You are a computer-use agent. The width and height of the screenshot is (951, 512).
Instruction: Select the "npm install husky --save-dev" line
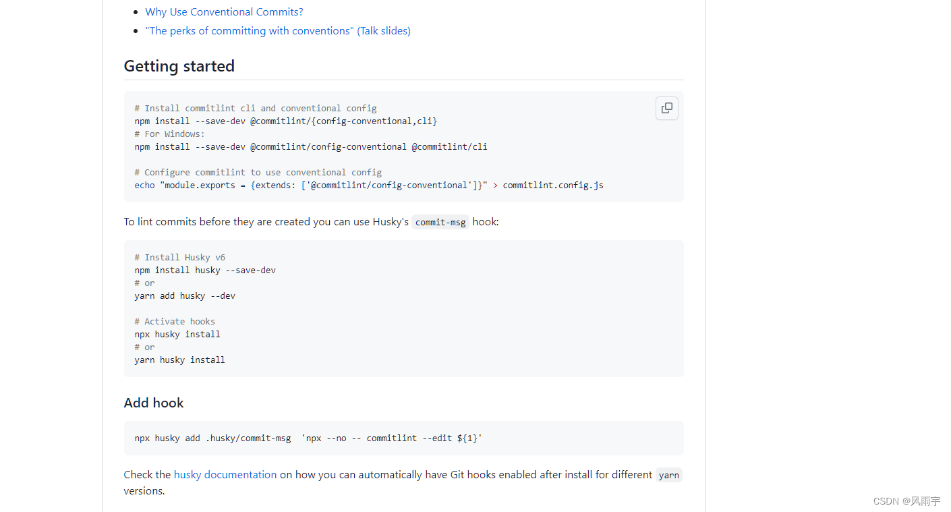click(204, 270)
